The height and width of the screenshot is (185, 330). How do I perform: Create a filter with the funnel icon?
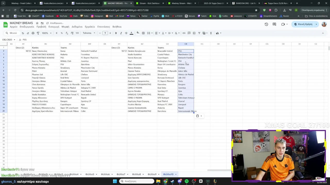point(199,33)
